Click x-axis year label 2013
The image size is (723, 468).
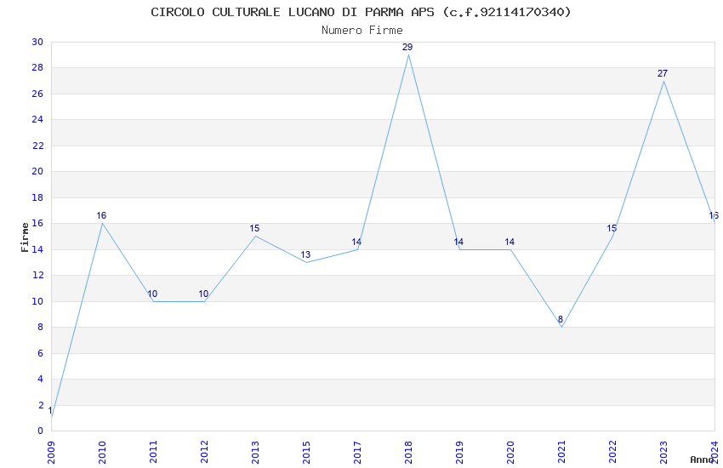(255, 452)
